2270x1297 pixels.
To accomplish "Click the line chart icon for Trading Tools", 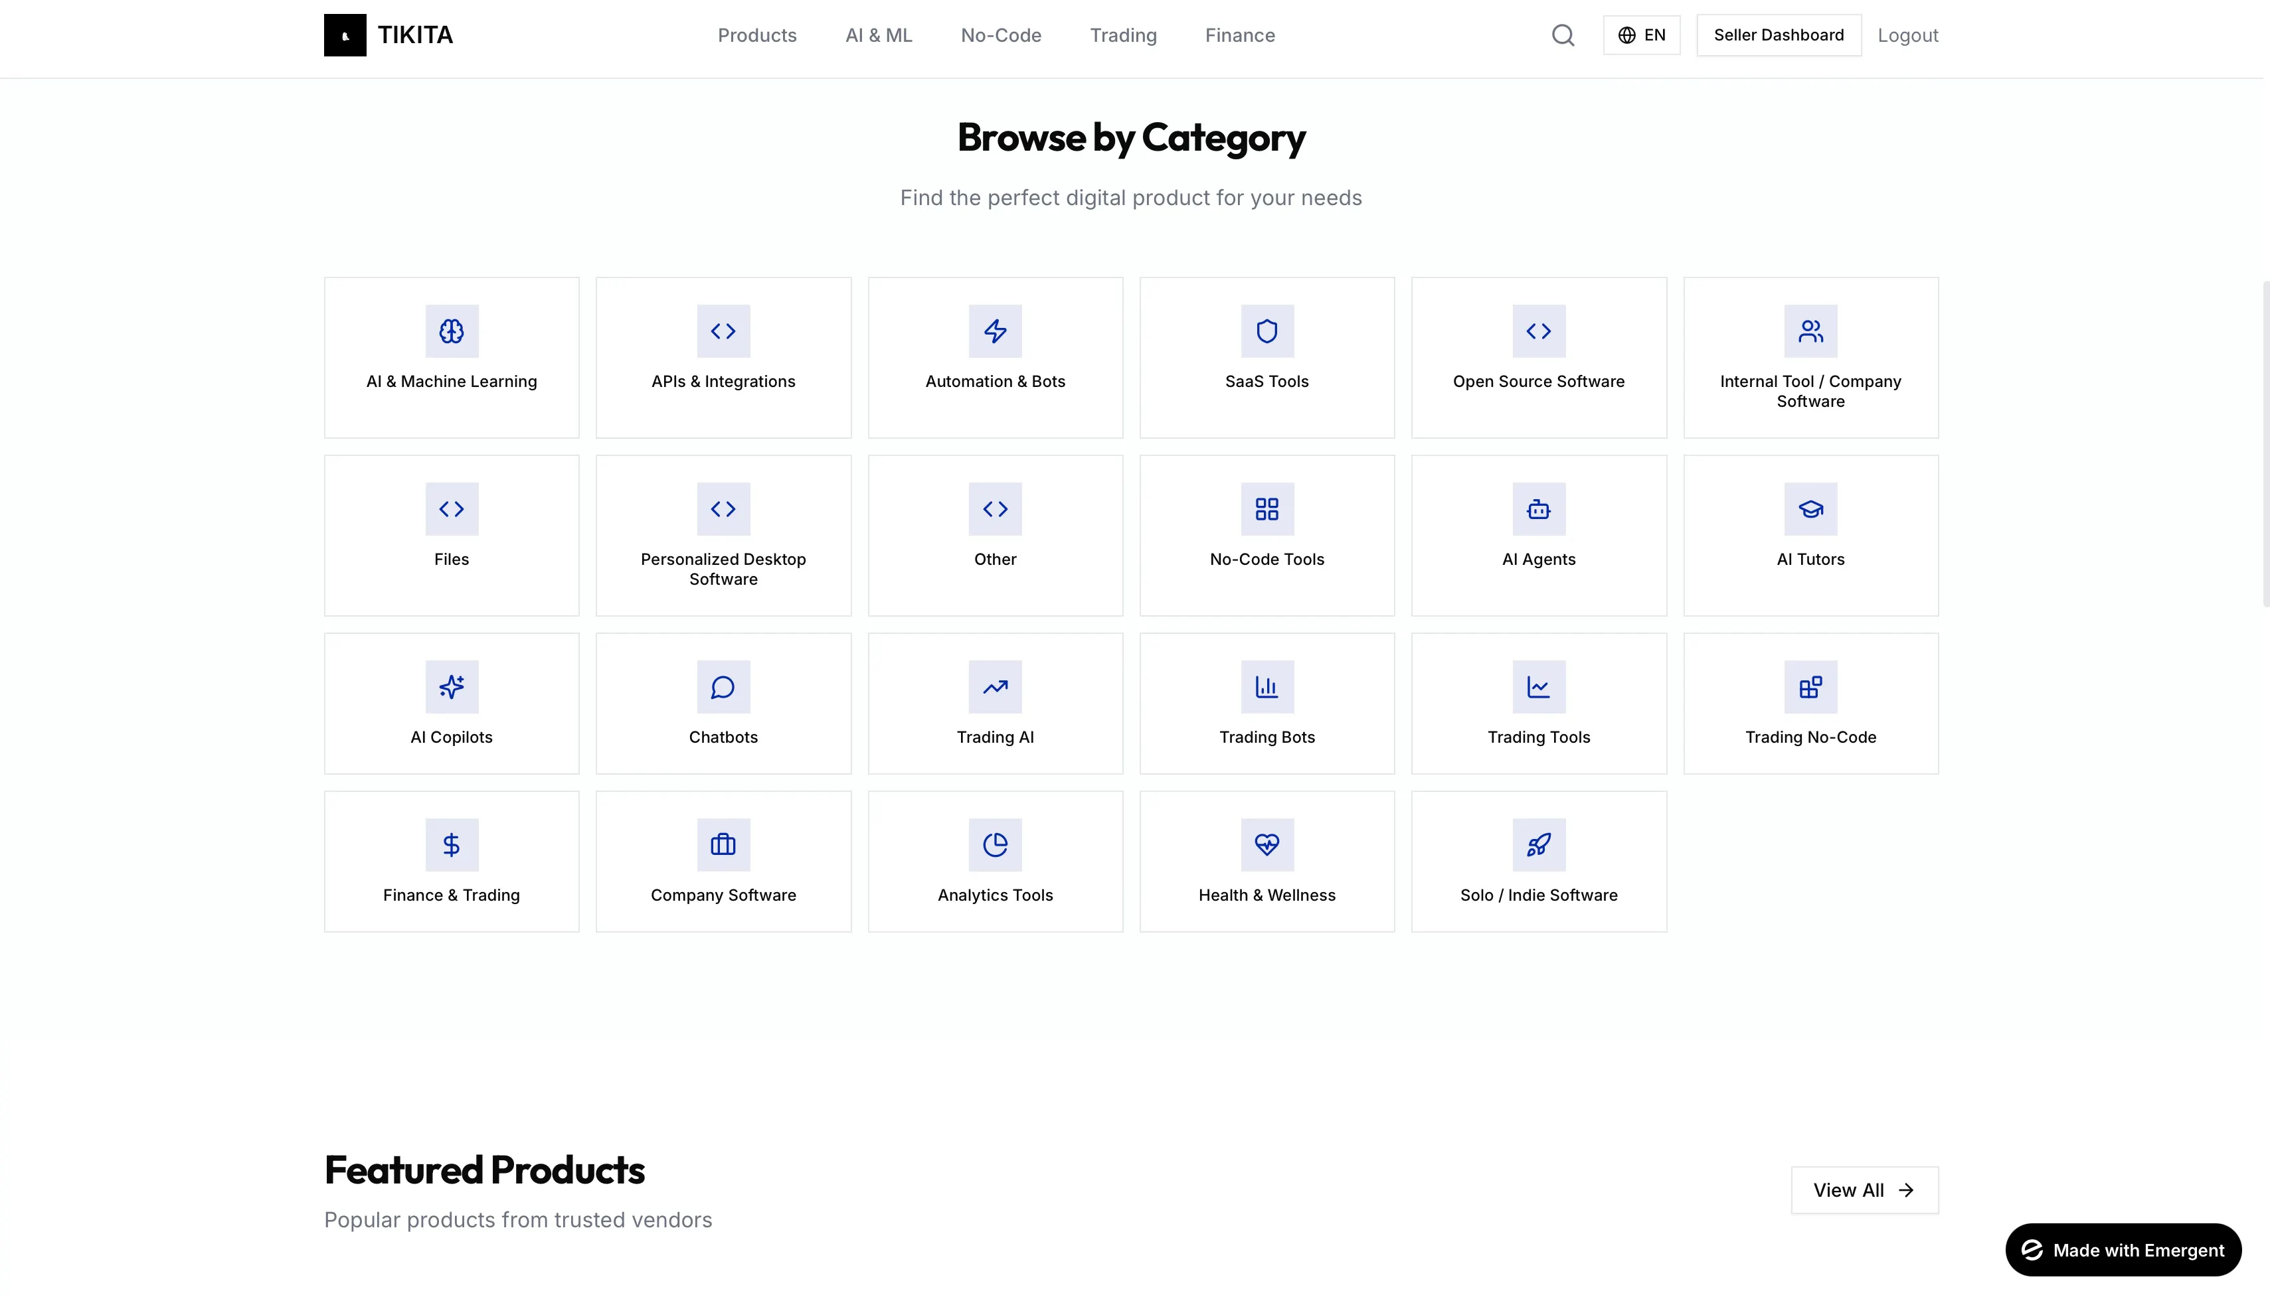I will (x=1538, y=687).
